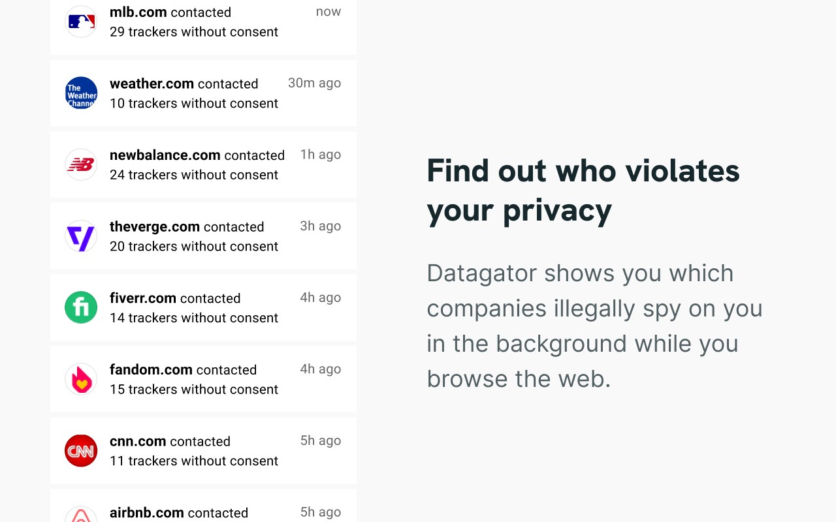
Task: Open the mlb.com domain link
Action: [x=138, y=12]
